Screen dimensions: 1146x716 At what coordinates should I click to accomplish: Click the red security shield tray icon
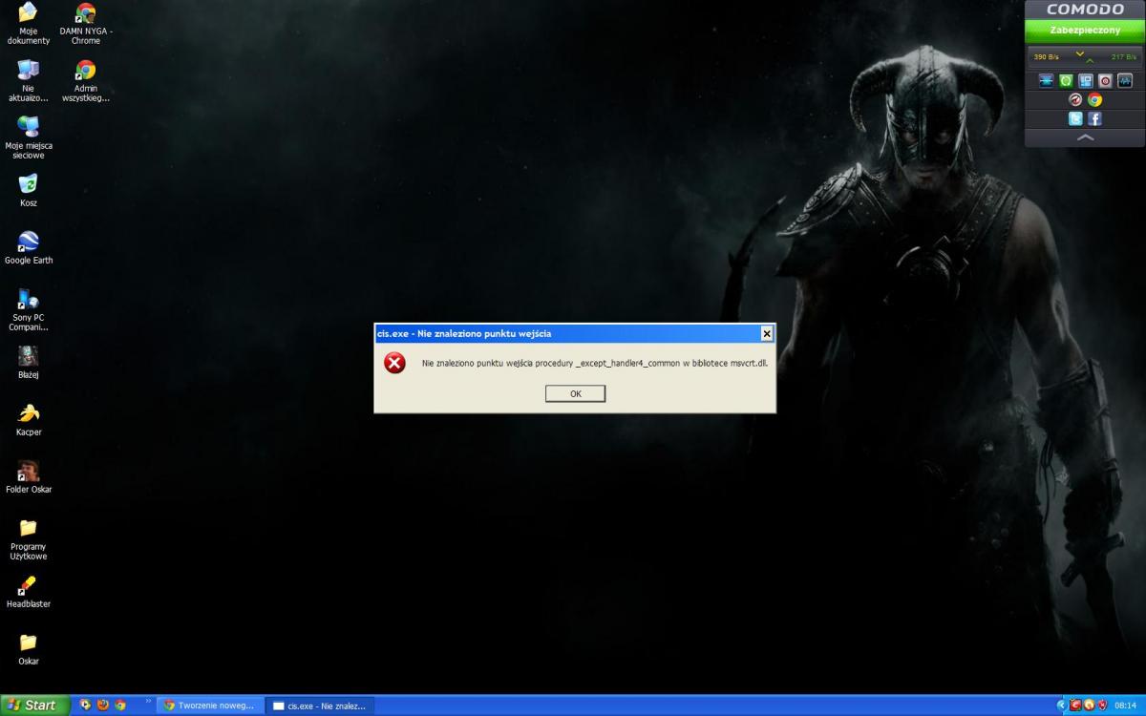[1102, 705]
